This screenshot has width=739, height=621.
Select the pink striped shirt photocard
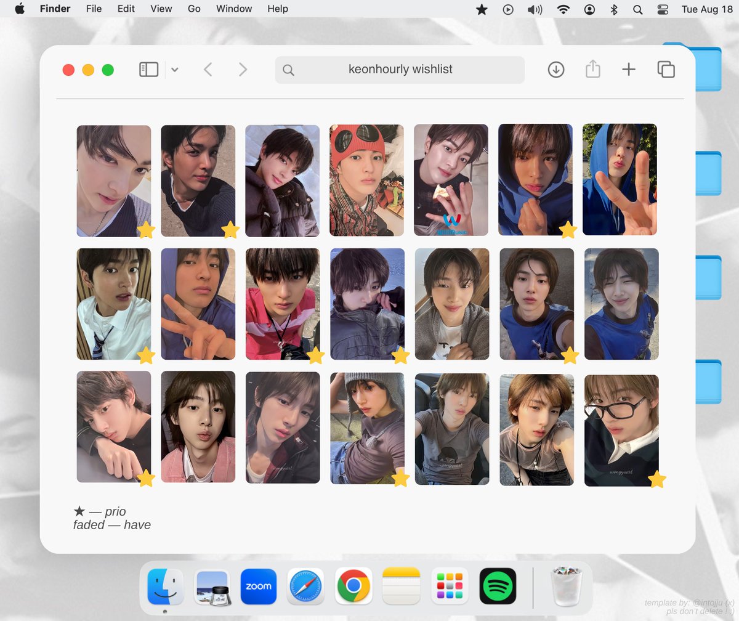coord(283,304)
